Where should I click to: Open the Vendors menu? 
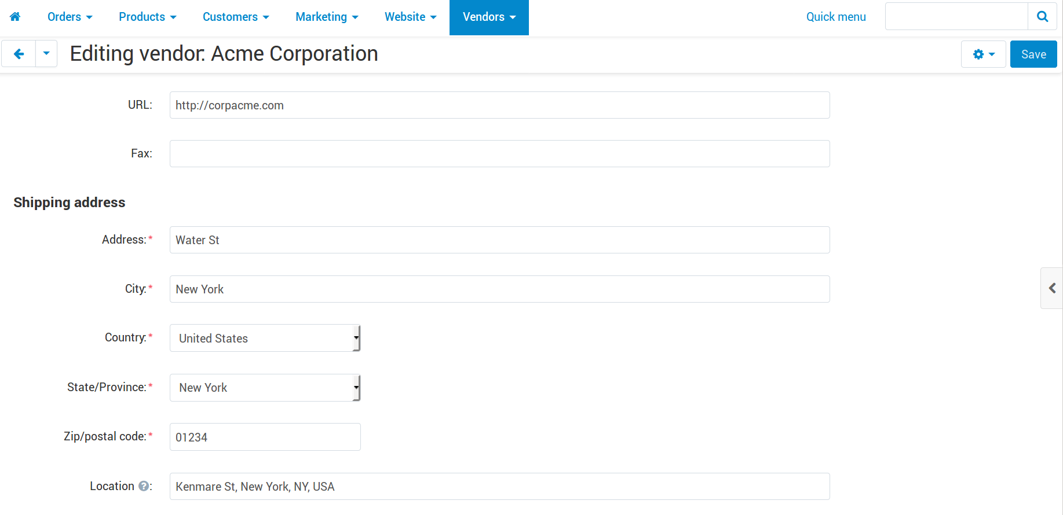click(x=489, y=17)
